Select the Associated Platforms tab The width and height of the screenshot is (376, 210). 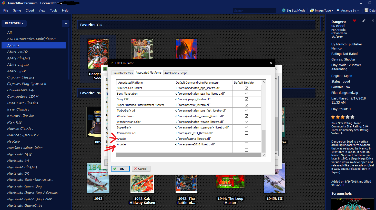coord(148,73)
